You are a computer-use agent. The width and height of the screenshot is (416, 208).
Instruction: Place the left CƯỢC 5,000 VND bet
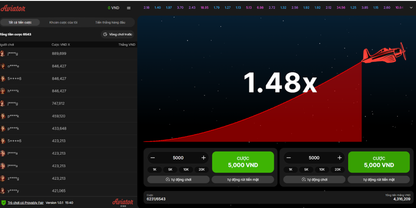coord(243,162)
